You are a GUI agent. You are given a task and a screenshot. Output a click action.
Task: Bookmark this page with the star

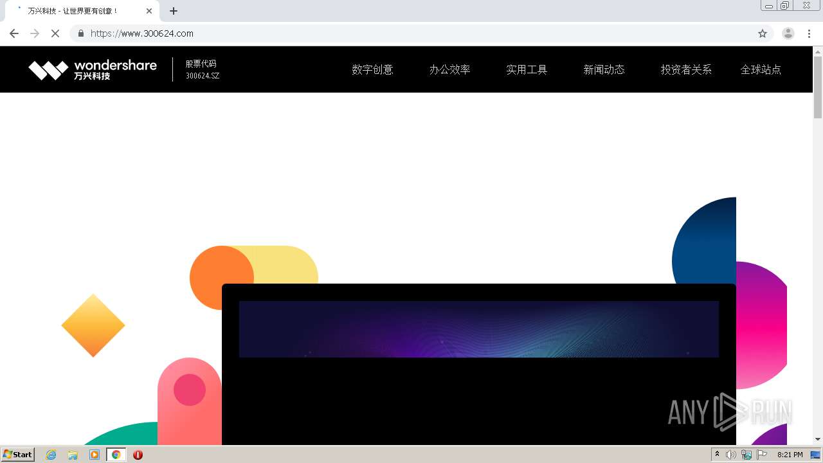(x=763, y=33)
